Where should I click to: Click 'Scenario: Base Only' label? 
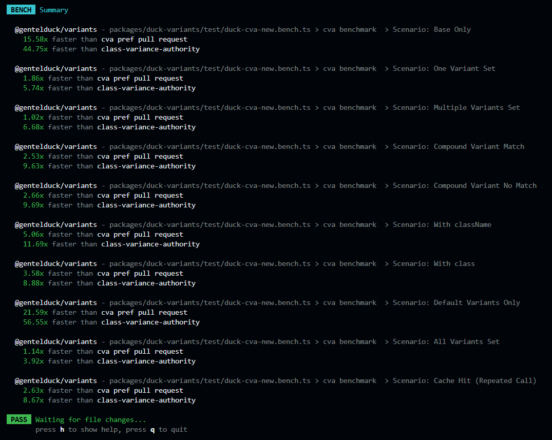click(x=432, y=30)
